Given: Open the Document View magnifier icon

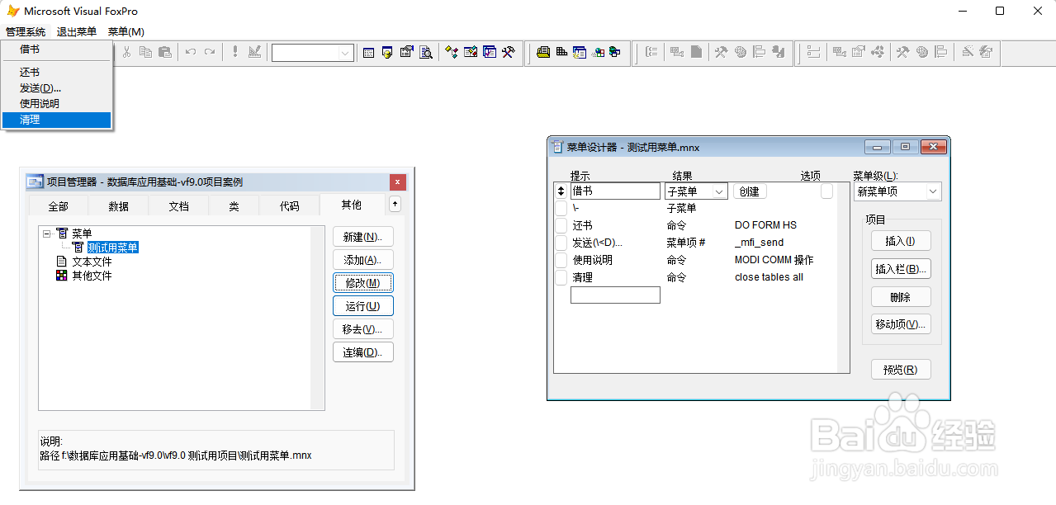Looking at the screenshot, I should pyautogui.click(x=426, y=52).
